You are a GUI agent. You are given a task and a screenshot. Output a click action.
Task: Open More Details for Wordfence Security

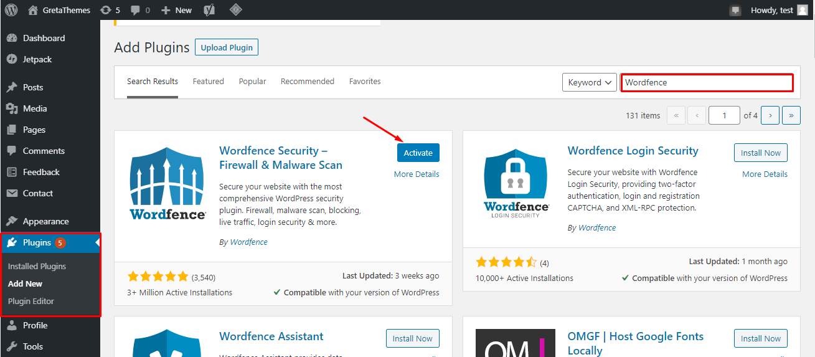pyautogui.click(x=417, y=174)
